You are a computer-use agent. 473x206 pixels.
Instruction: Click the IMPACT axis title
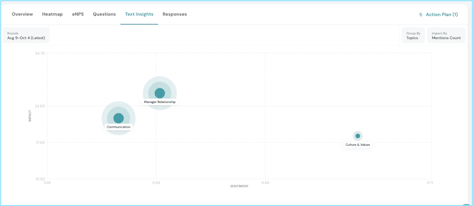[x=30, y=116]
